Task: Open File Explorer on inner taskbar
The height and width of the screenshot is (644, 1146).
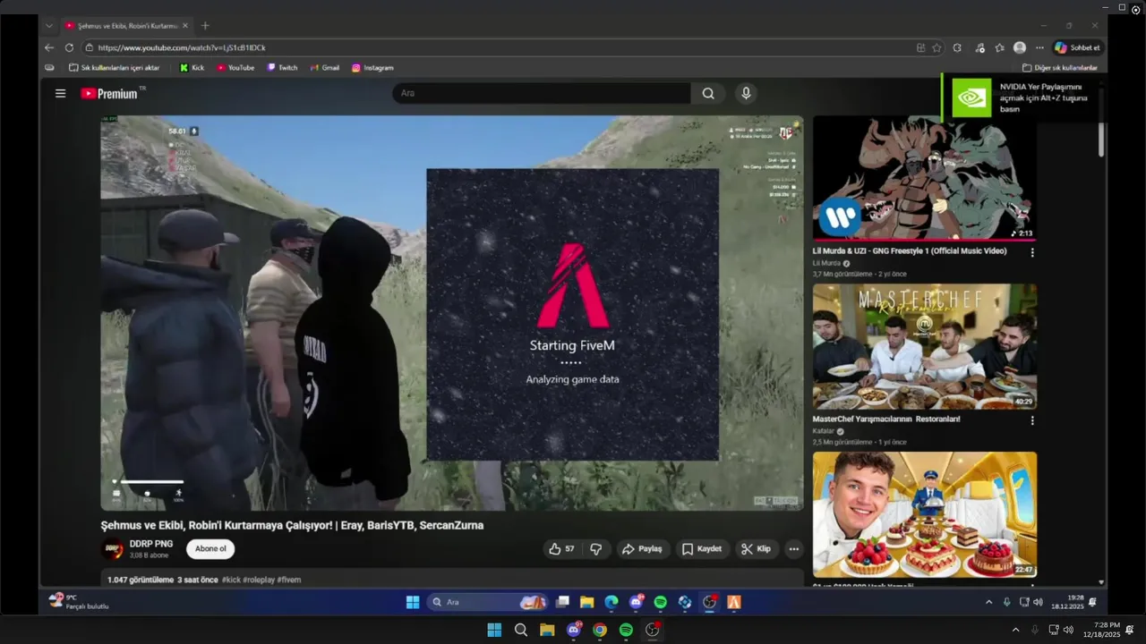Action: [x=586, y=602]
